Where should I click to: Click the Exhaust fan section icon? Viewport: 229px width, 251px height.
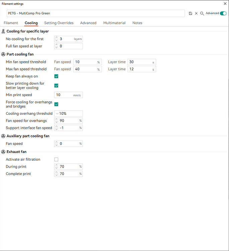point(3,152)
